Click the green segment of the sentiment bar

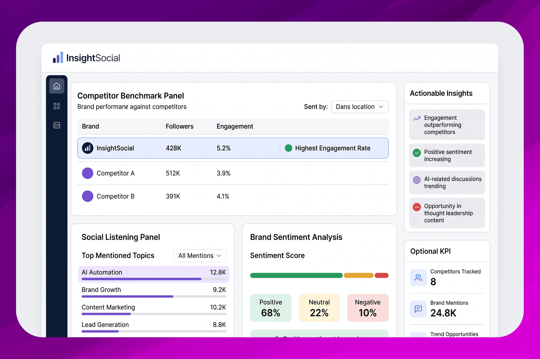click(296, 275)
